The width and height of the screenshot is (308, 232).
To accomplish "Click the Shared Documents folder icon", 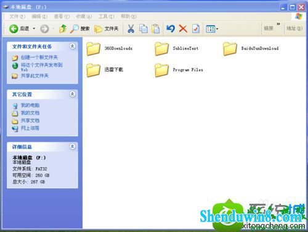I will tap(15, 121).
